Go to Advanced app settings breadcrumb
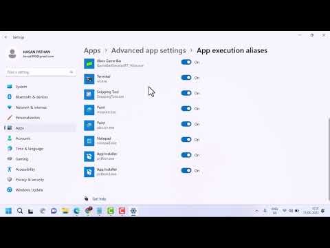 pos(148,50)
